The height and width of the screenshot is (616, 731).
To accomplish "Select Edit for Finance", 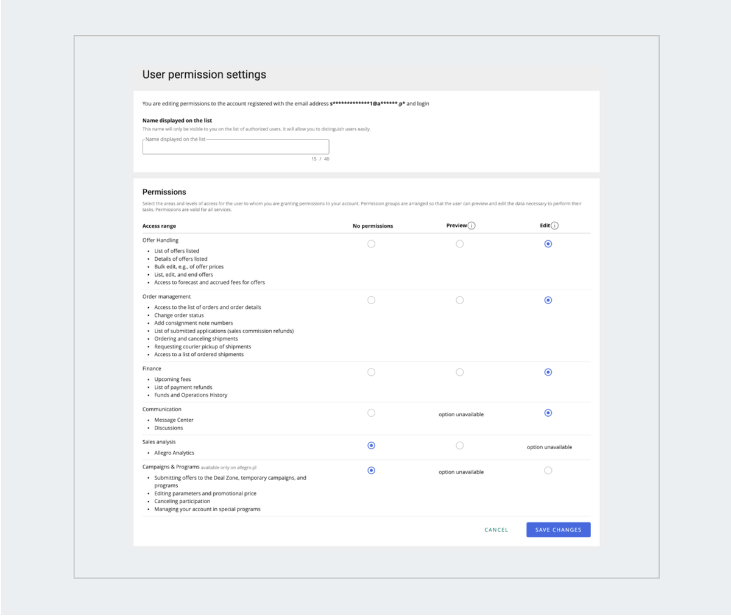I will (x=548, y=372).
